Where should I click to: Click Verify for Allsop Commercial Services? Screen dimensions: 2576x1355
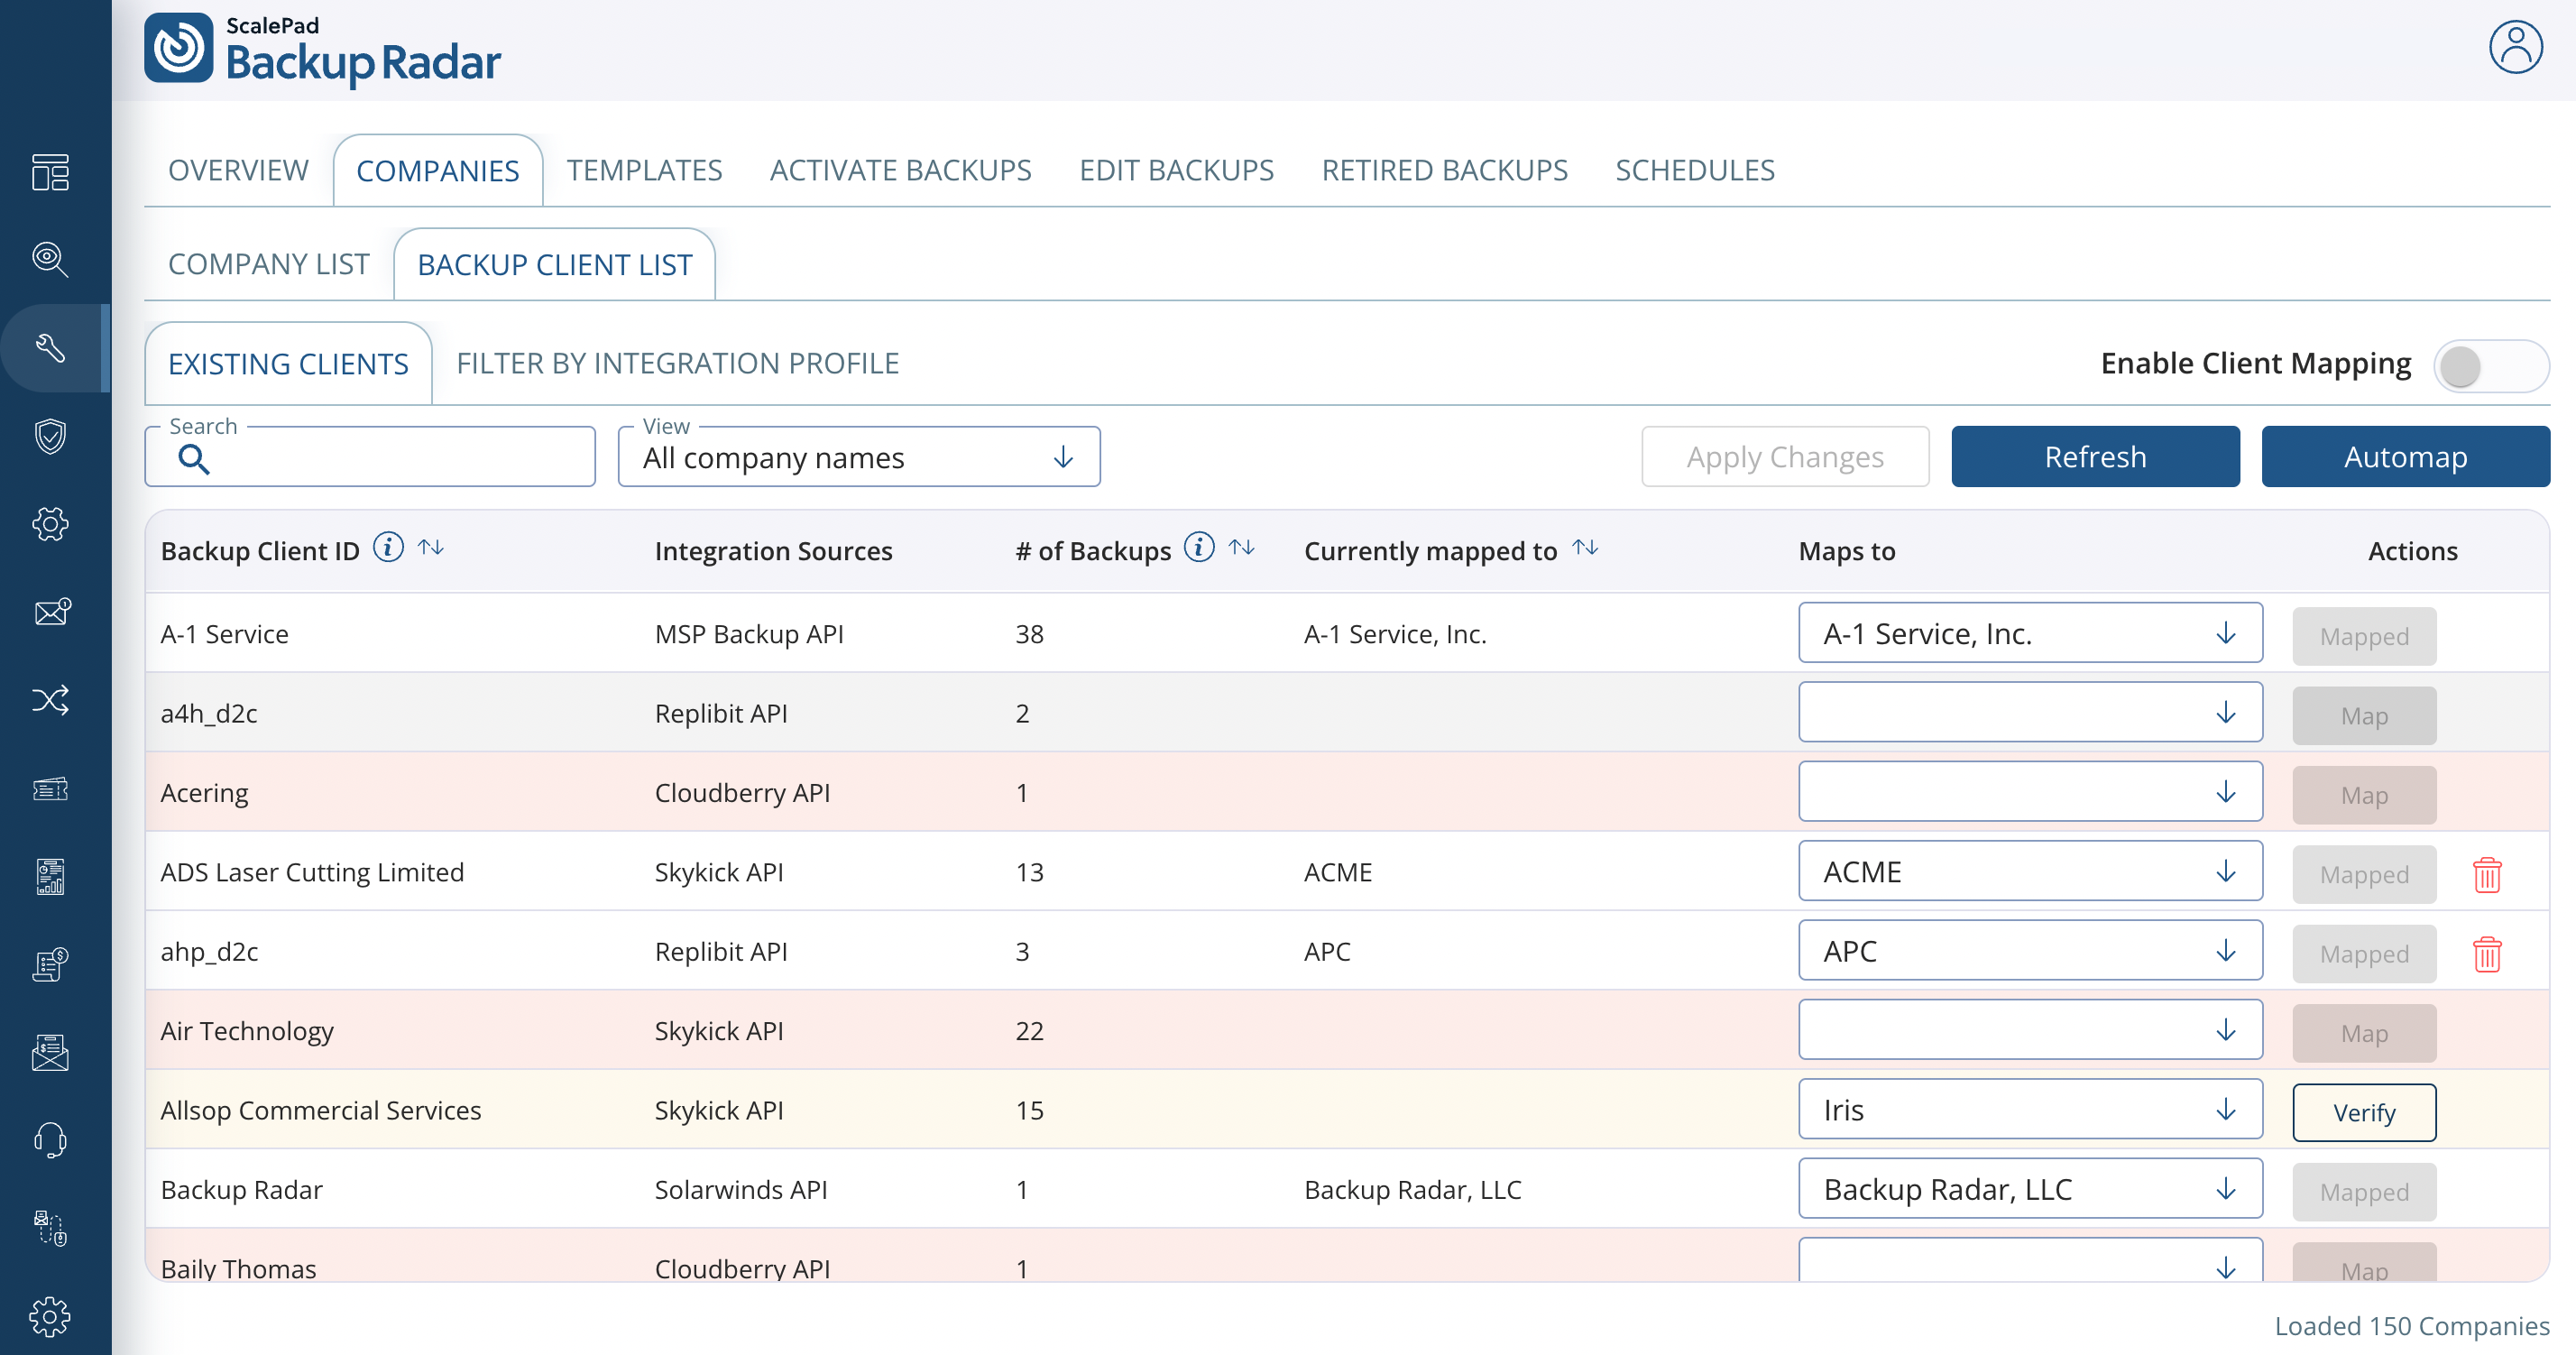click(x=2364, y=1112)
